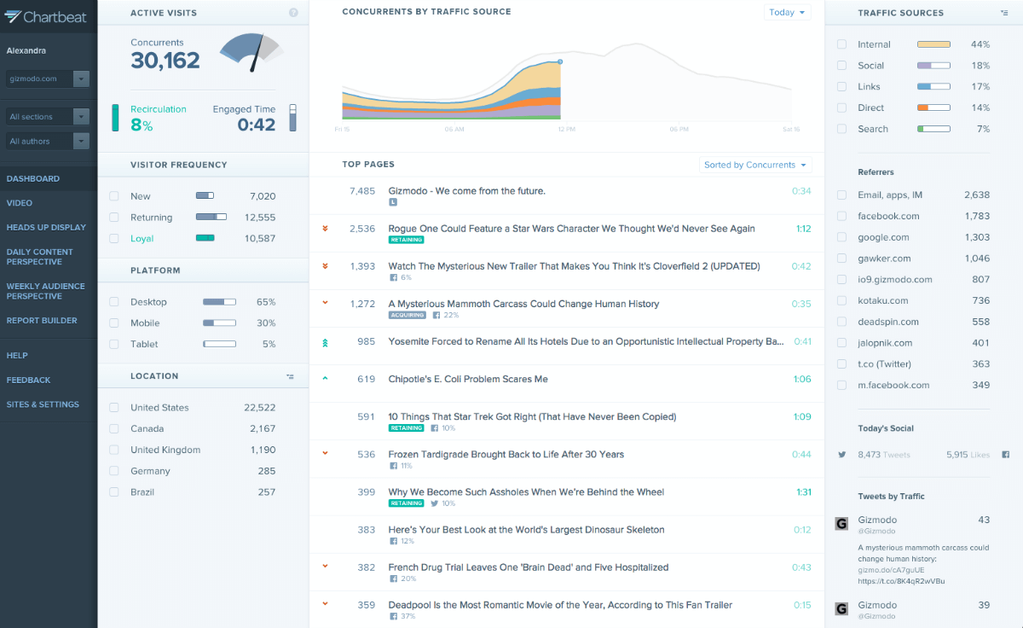Select the Twitter bird icon next to 8,473 Tweets
Image resolution: width=1023 pixels, height=628 pixels.
click(841, 455)
